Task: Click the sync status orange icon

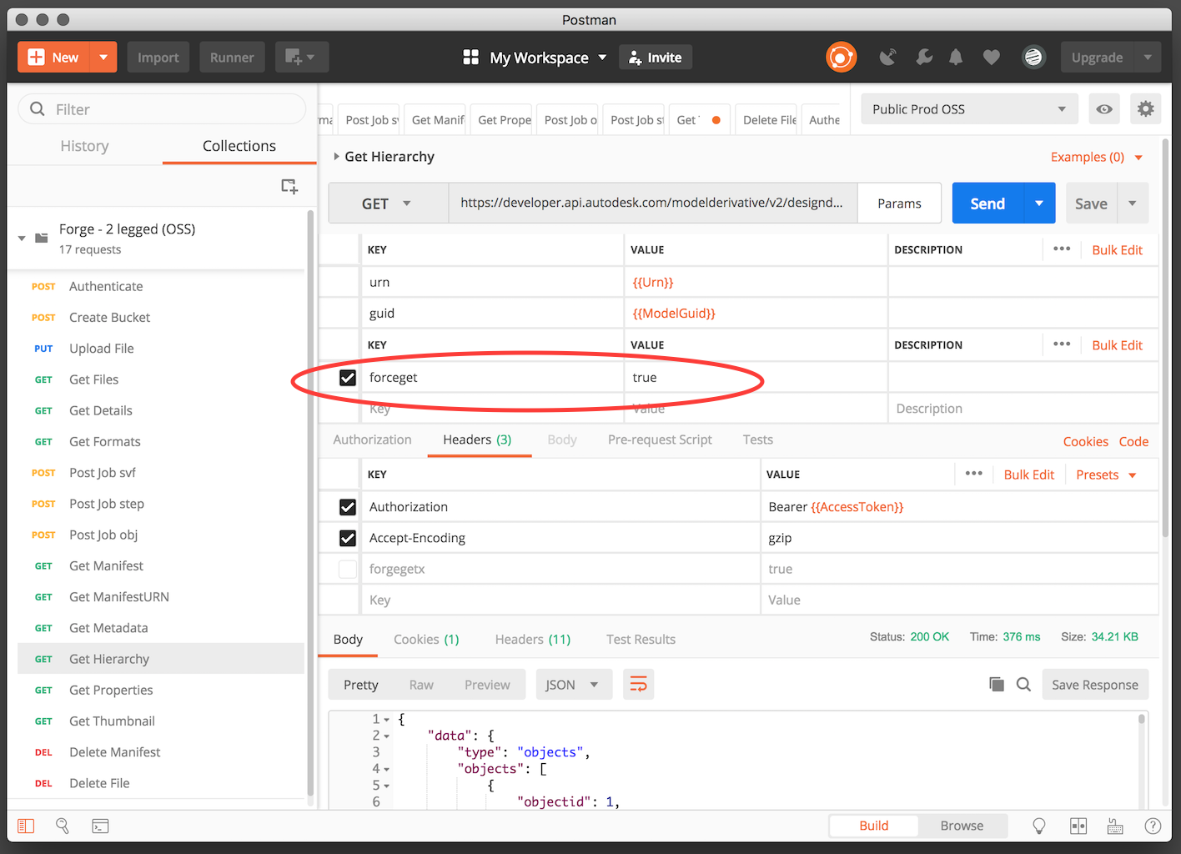Action: point(841,58)
